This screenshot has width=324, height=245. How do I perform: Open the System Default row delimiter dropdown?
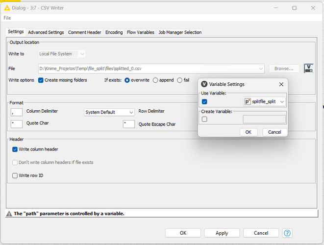[x=109, y=112]
